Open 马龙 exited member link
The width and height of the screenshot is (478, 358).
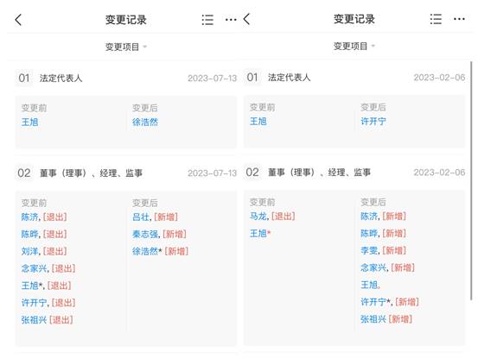[258, 217]
